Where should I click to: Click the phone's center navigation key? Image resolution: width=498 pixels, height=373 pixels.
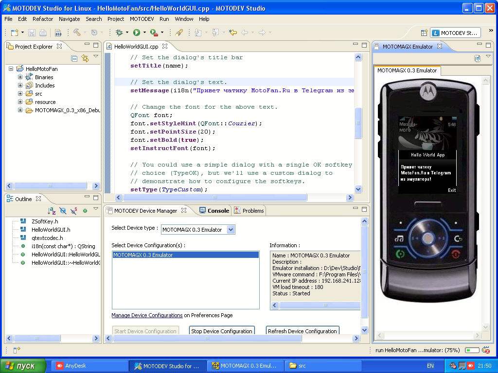428,237
